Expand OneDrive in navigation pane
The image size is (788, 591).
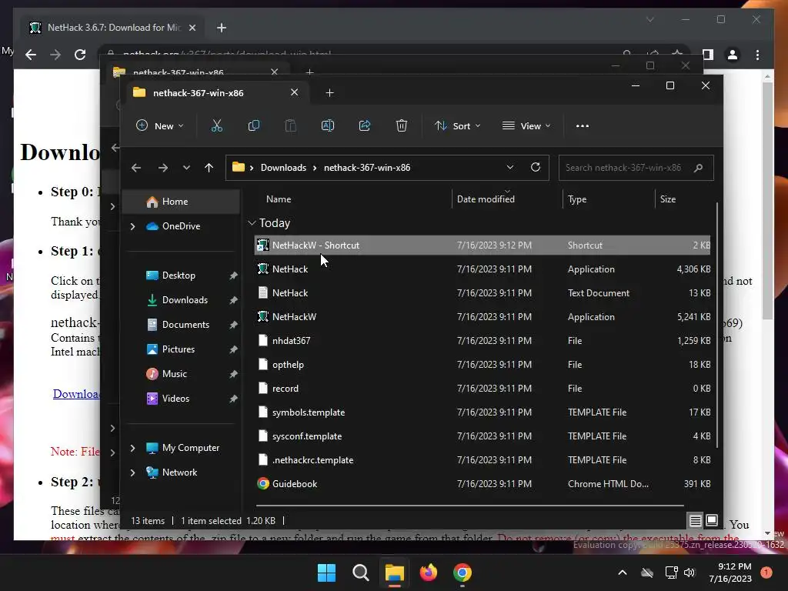click(132, 226)
